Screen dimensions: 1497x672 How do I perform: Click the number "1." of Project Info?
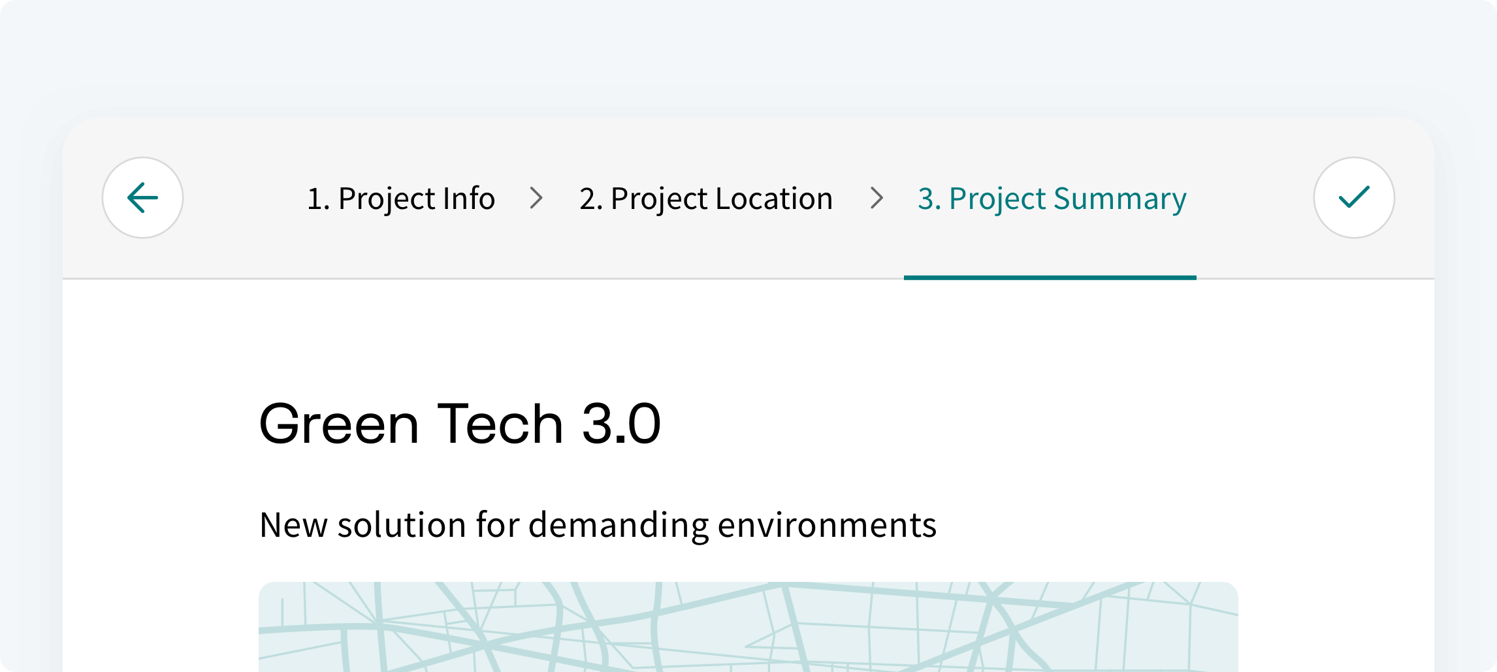(318, 199)
